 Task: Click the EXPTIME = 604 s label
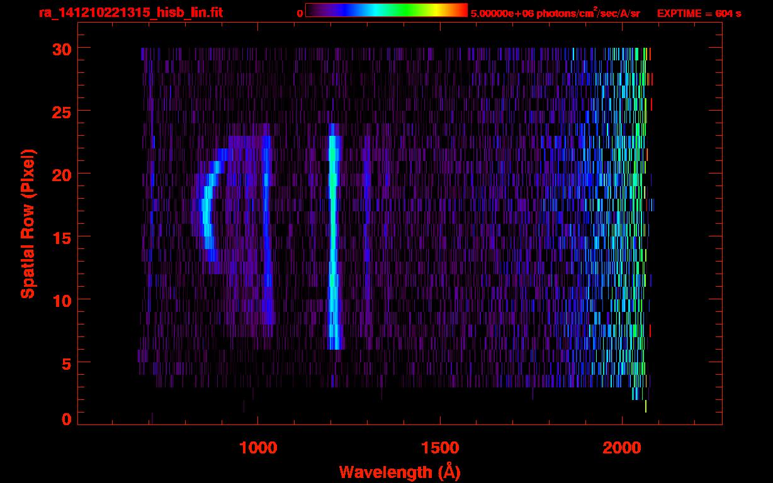699,13
